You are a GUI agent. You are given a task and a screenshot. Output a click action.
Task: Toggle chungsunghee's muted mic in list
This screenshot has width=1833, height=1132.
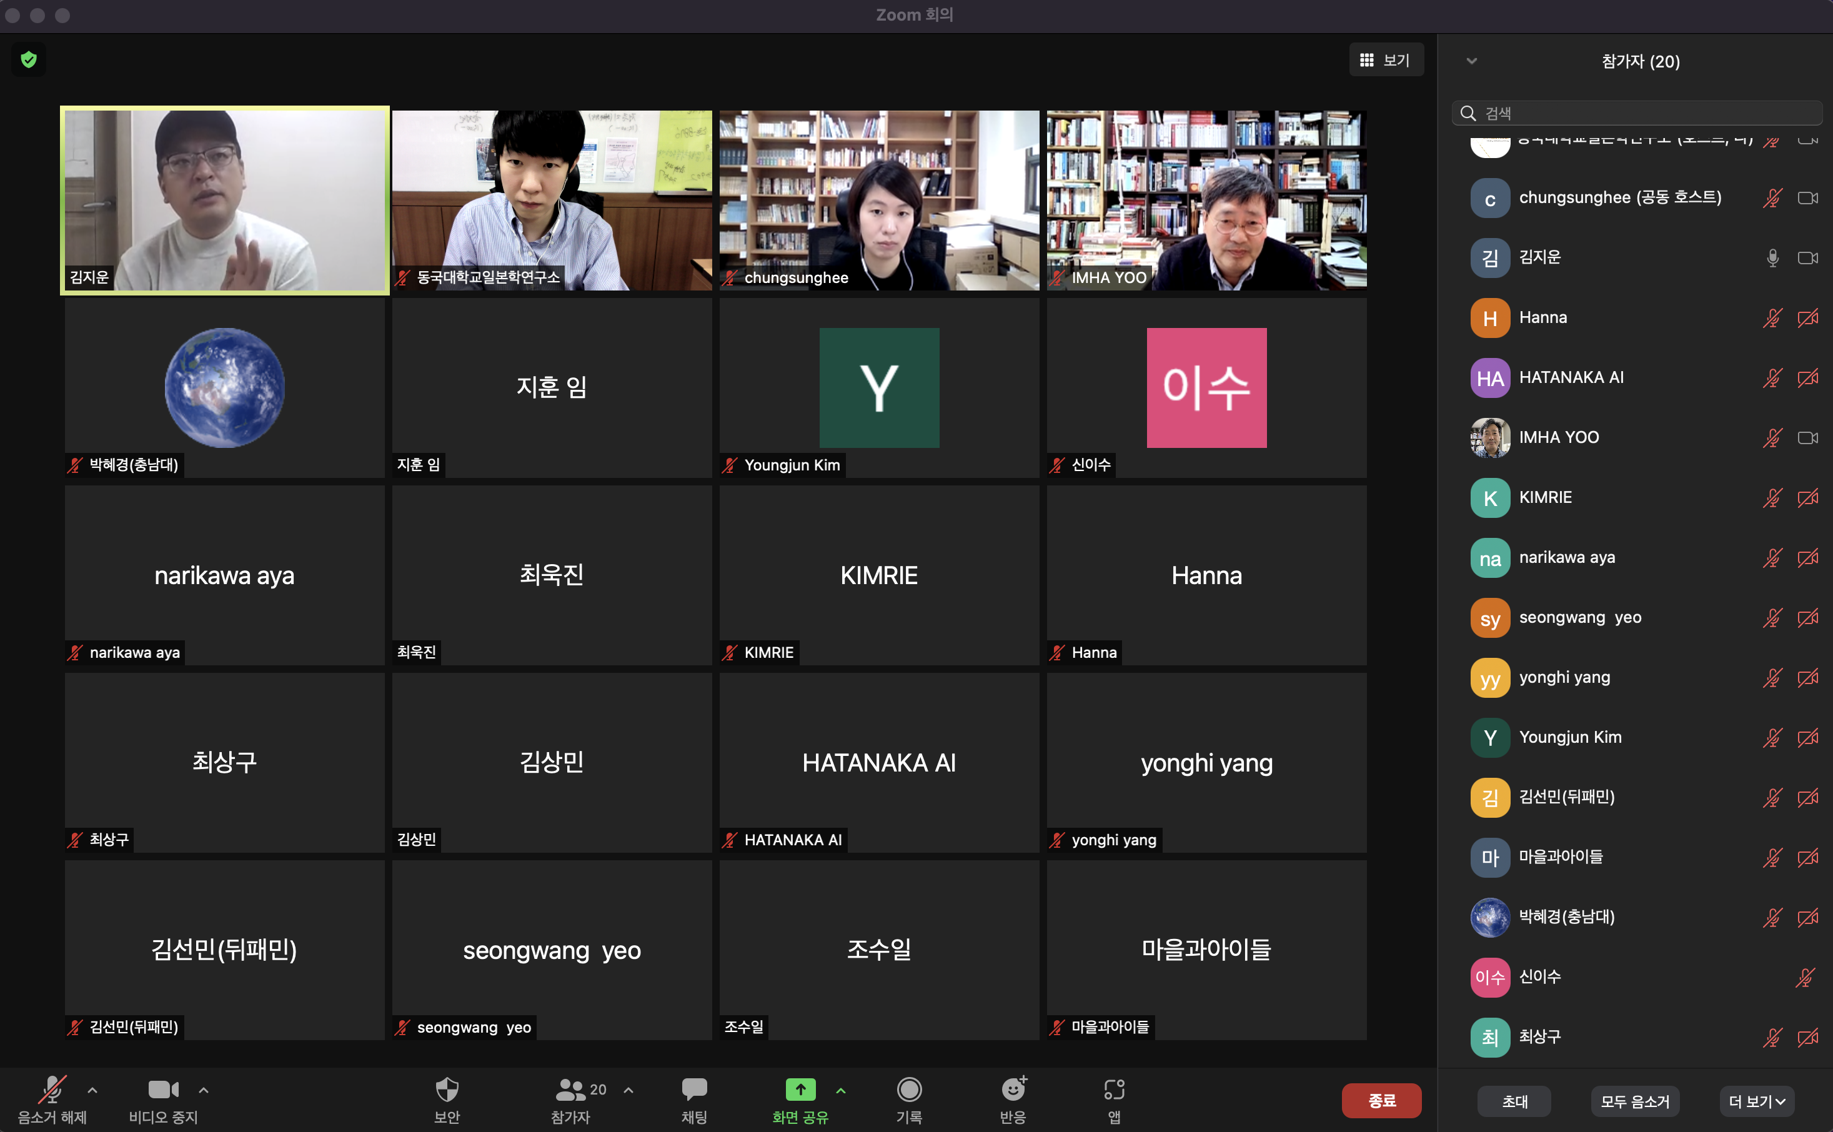tap(1772, 199)
